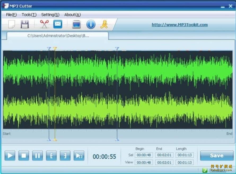
Task: Open the Setting(S) menu
Action: coord(50,15)
